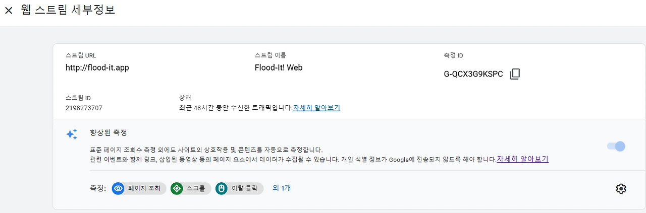Click the stream URL http://flood-it.app

pos(97,67)
